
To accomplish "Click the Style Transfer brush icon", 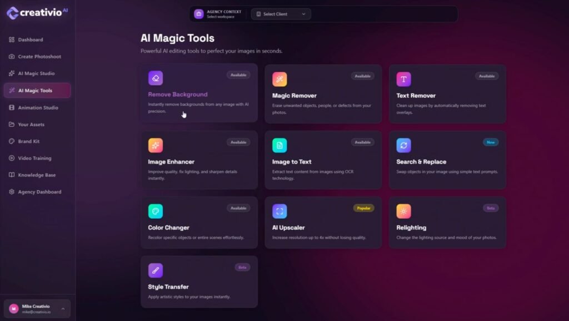I will pos(156,270).
